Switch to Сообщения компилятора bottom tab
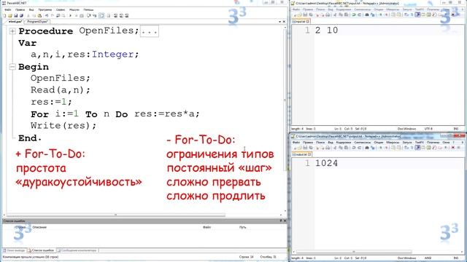Viewport: 467px width, 262px height. (x=77, y=250)
